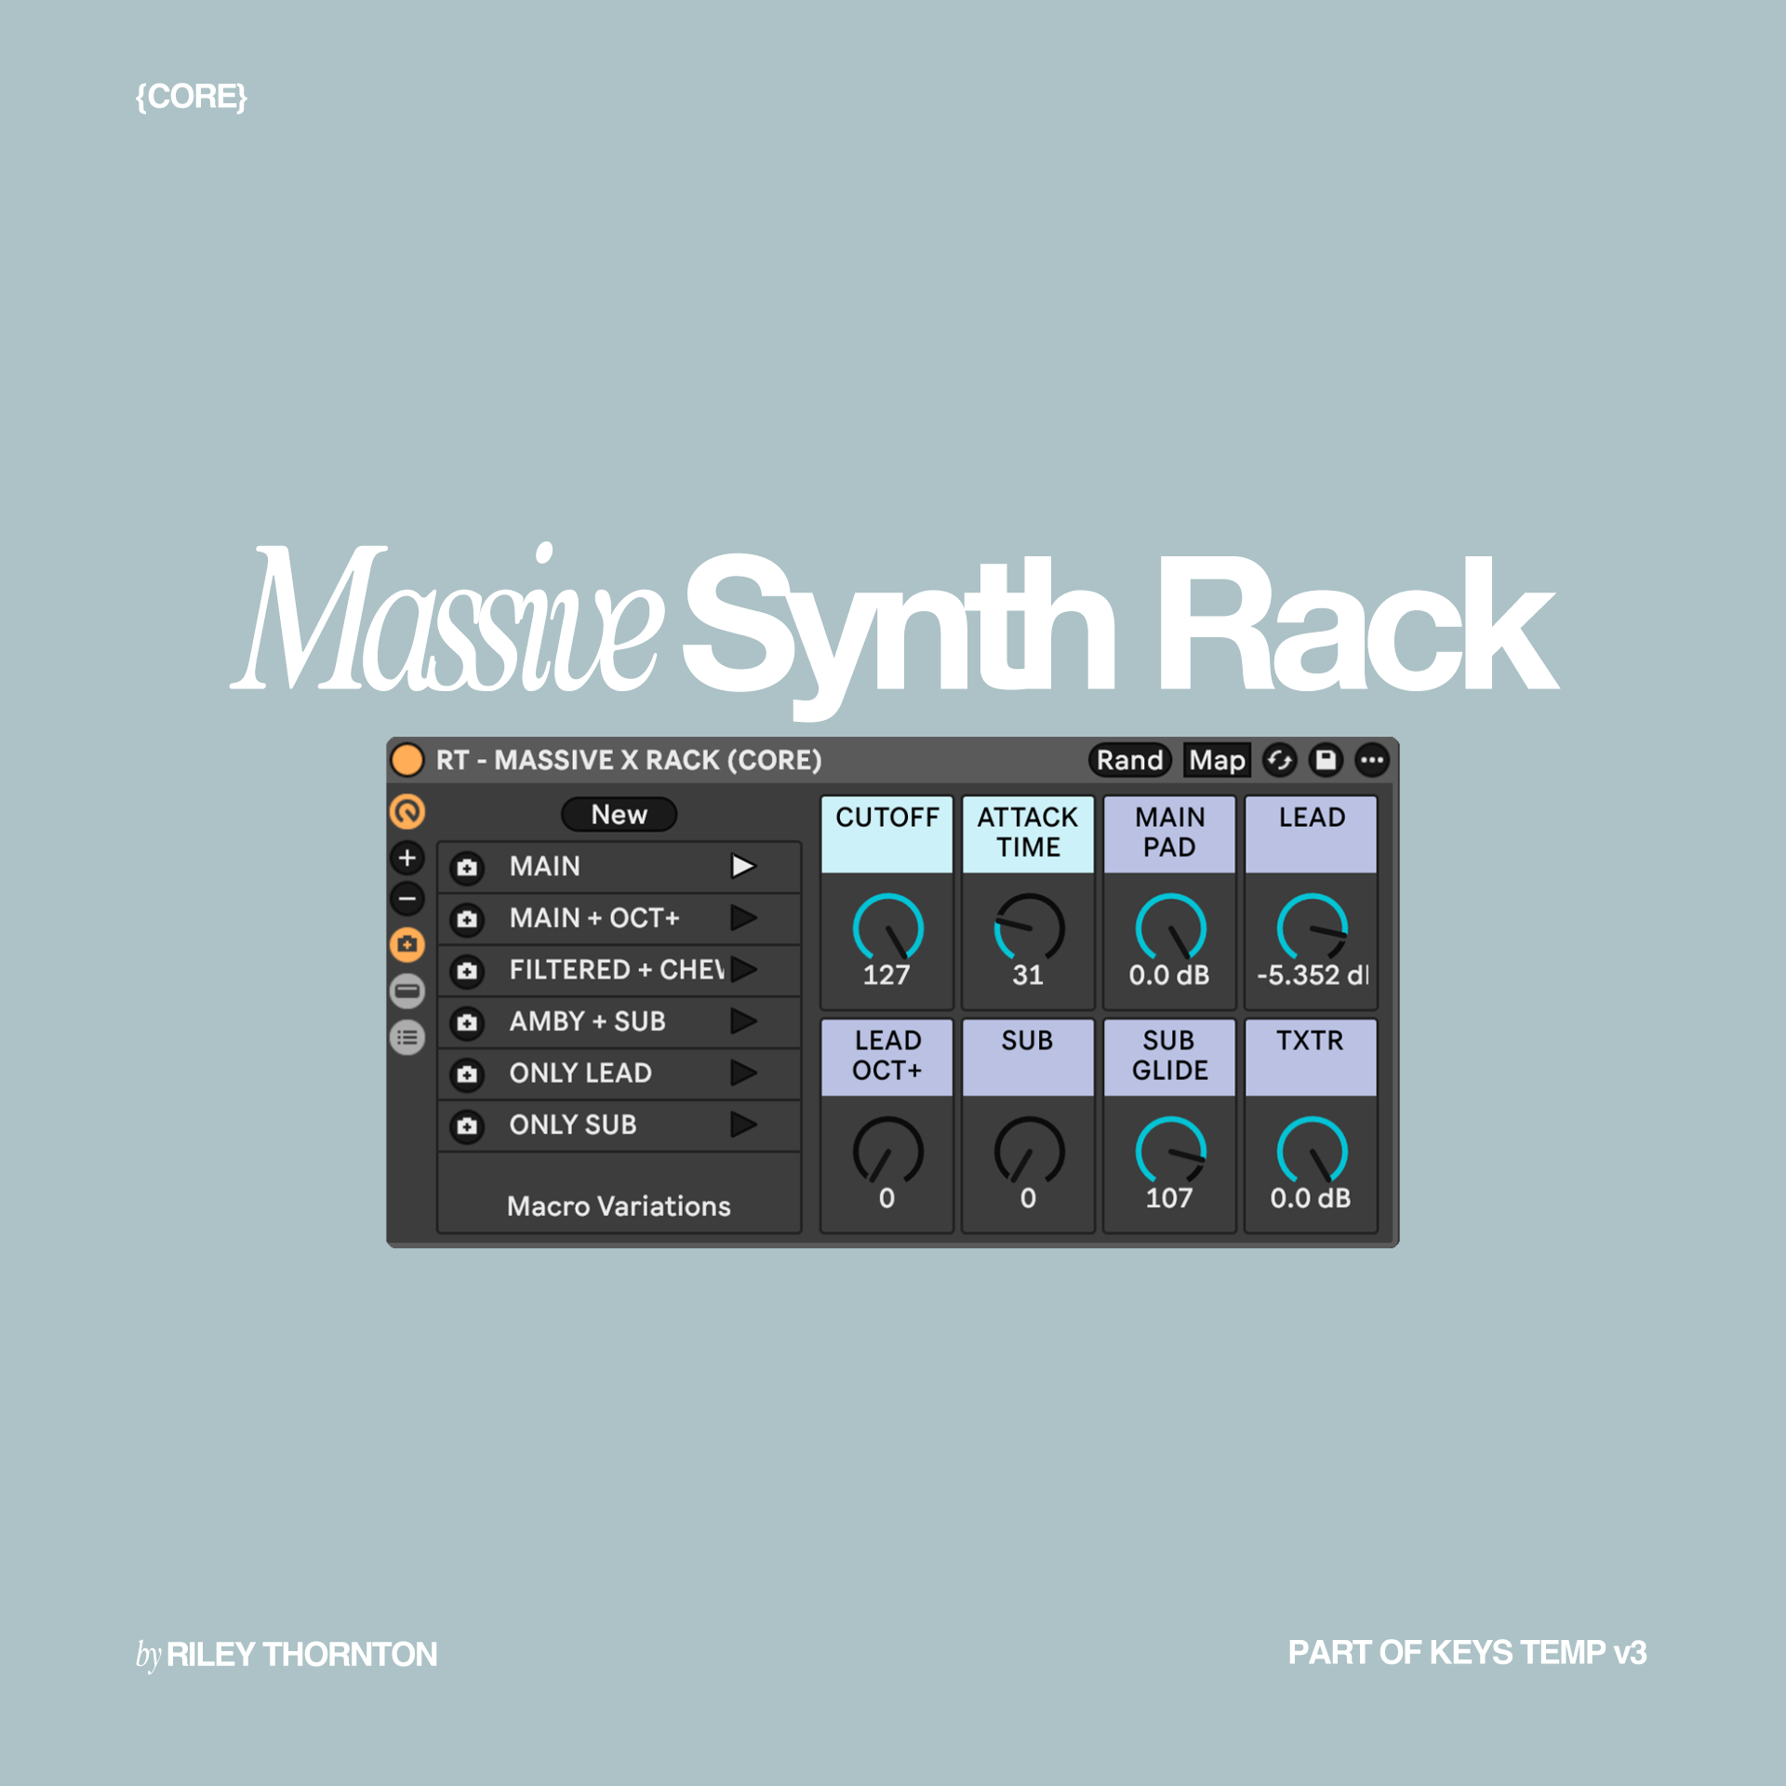Toggle the macro variations camera icon
The height and width of the screenshot is (1786, 1786).
pos(407,944)
